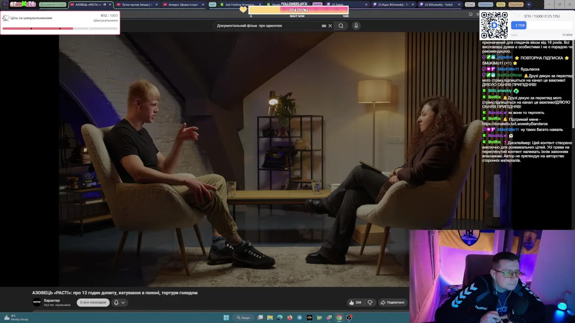The image size is (575, 323).
Task: Switch to the Відео BISLwiwskiy tab
Action: coord(393,4)
